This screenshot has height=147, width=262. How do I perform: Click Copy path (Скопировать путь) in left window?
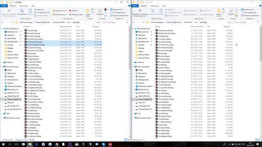point(42,13)
